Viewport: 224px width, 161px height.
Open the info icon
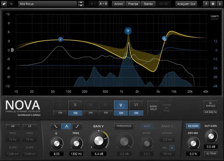coord(219,4)
